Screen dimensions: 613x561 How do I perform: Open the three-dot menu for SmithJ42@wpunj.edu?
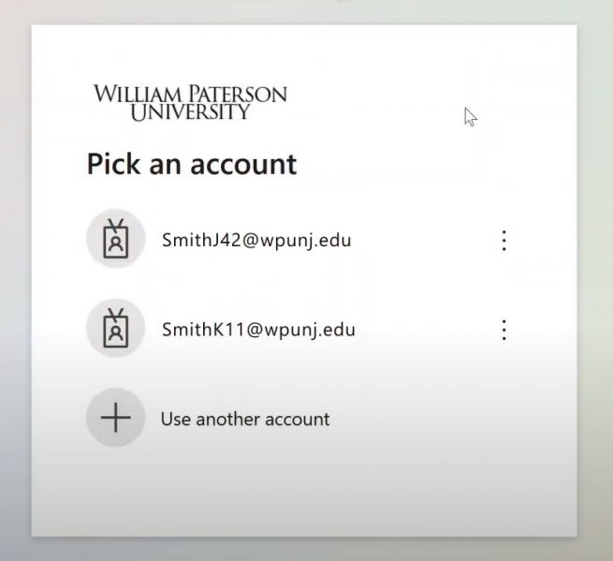(x=504, y=241)
